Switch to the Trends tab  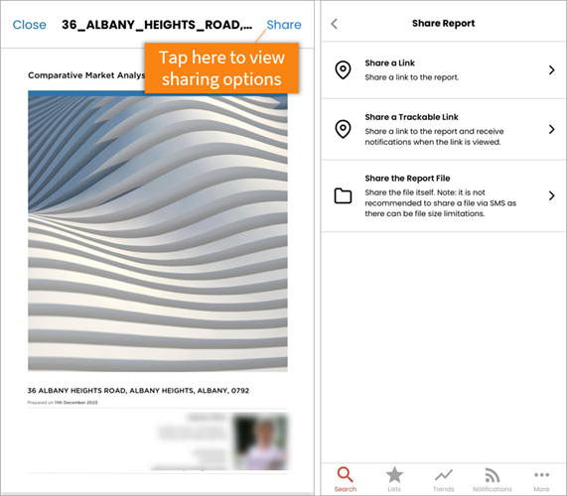tap(444, 479)
